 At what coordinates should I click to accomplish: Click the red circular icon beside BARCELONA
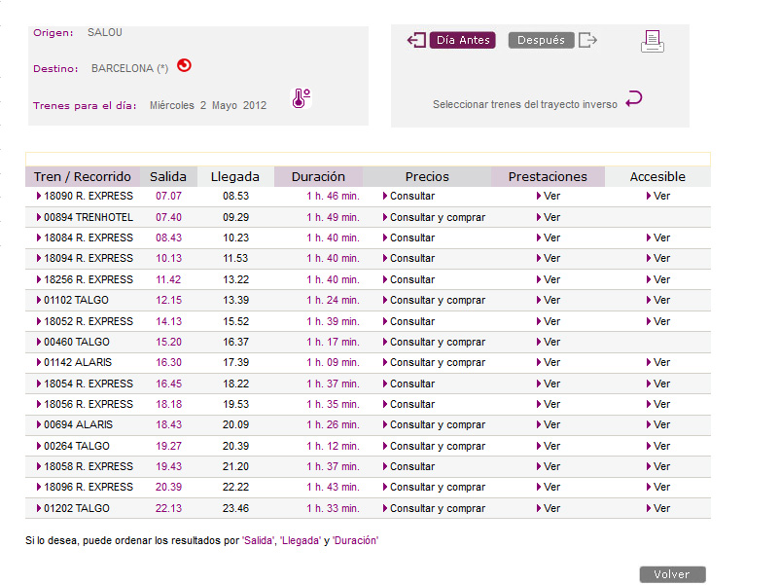pyautogui.click(x=184, y=66)
